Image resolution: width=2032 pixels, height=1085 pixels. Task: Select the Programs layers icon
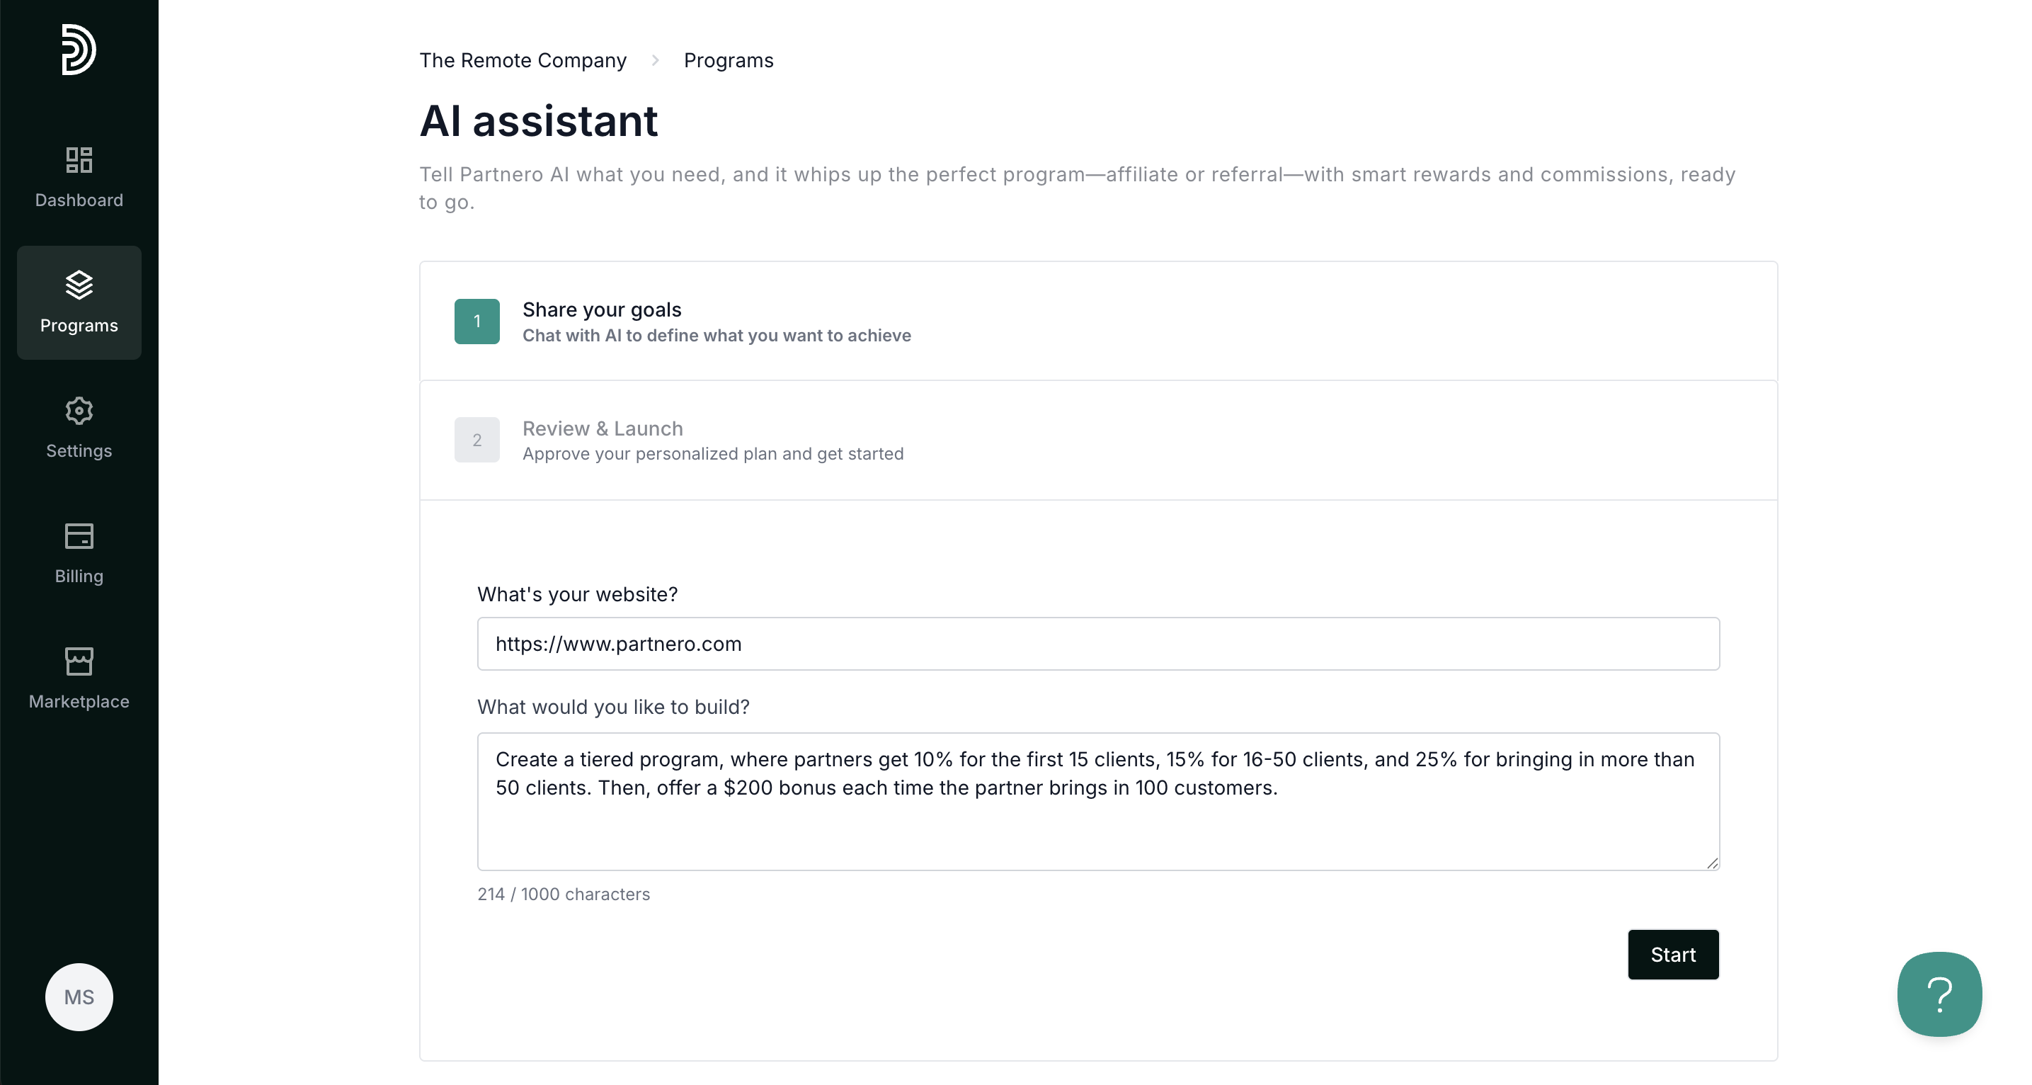coord(79,285)
